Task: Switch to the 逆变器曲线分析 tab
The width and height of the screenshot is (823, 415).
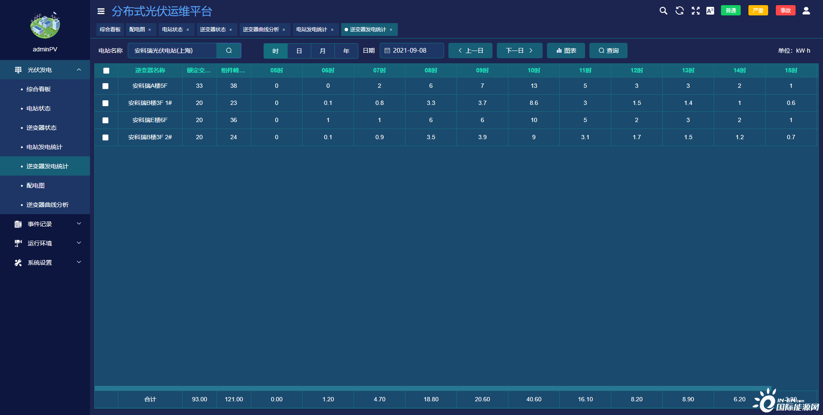Action: [x=261, y=30]
